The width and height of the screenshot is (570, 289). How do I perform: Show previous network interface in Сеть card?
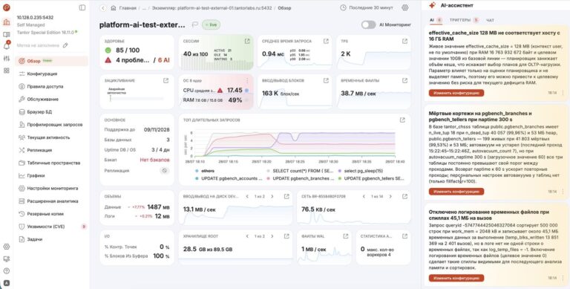364,197
